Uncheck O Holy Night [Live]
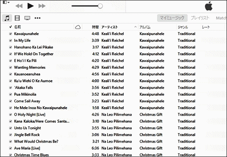227x157 pixels. (11, 115)
